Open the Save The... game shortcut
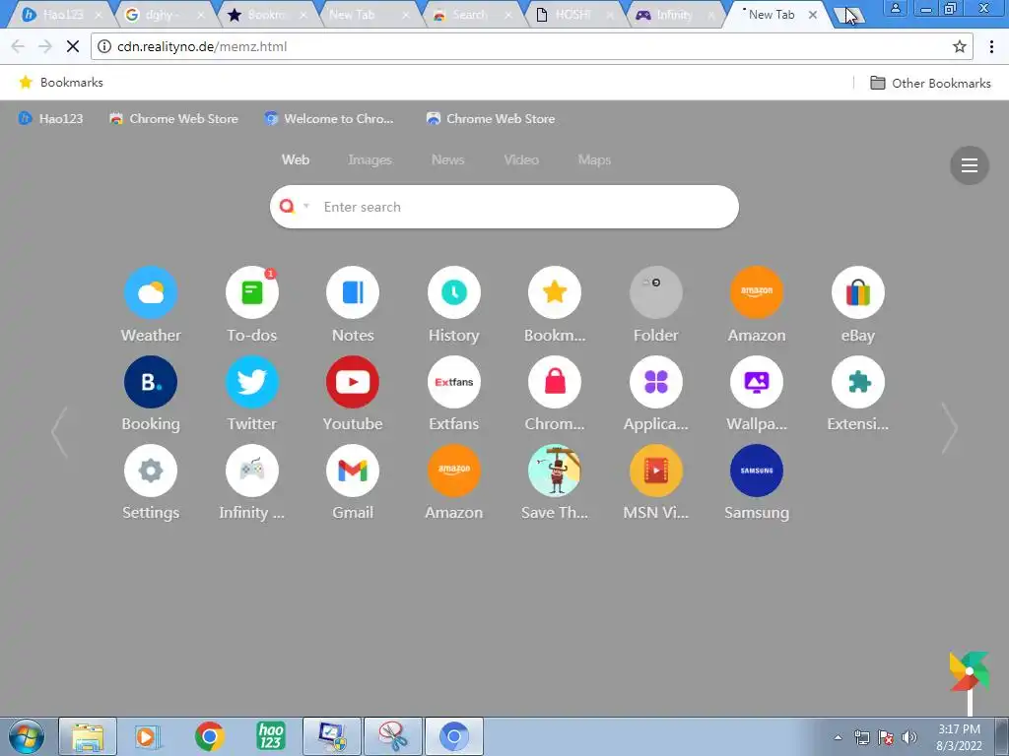 pos(555,471)
